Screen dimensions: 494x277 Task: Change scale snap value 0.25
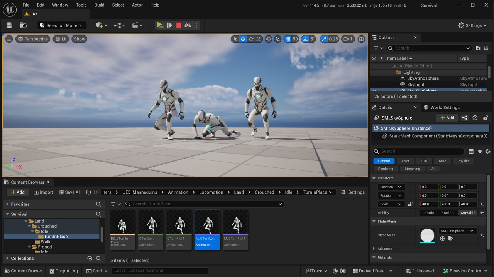click(x=333, y=39)
